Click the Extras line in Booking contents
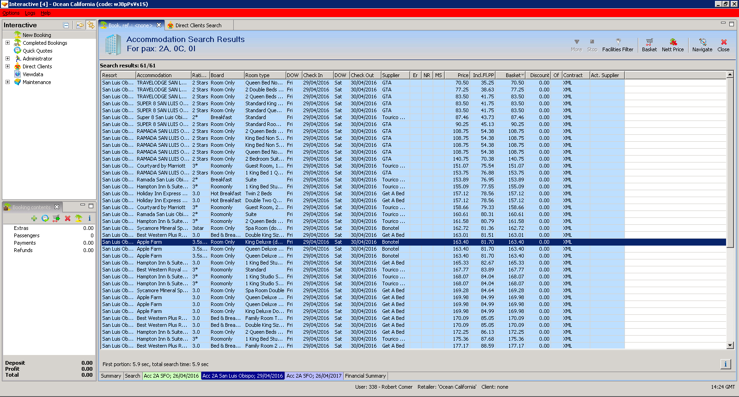This screenshot has width=739, height=397. [49, 228]
